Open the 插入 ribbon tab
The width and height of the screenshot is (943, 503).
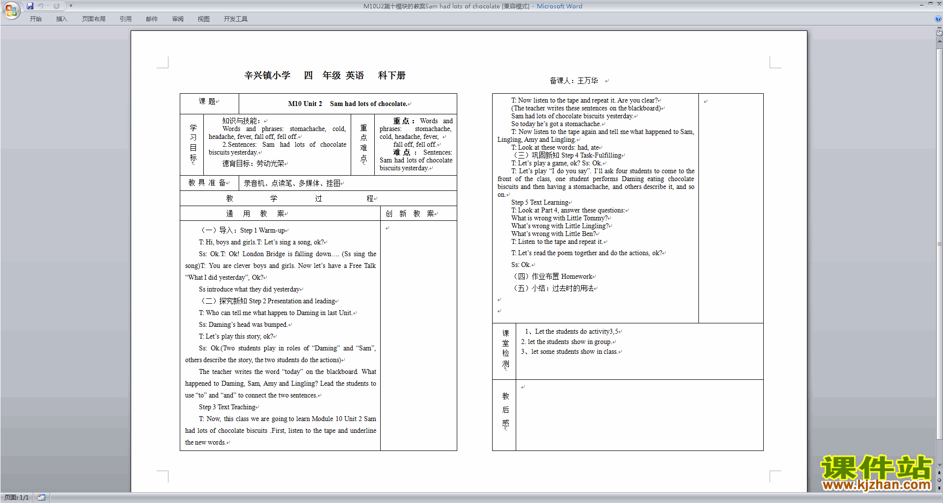click(x=61, y=19)
